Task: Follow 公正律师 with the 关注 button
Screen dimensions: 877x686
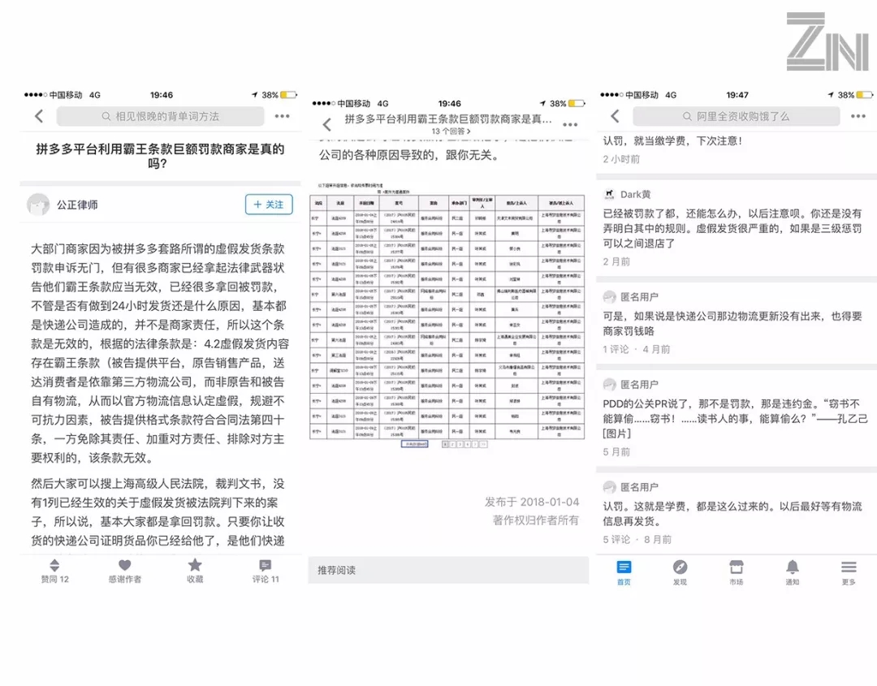Action: (x=269, y=205)
